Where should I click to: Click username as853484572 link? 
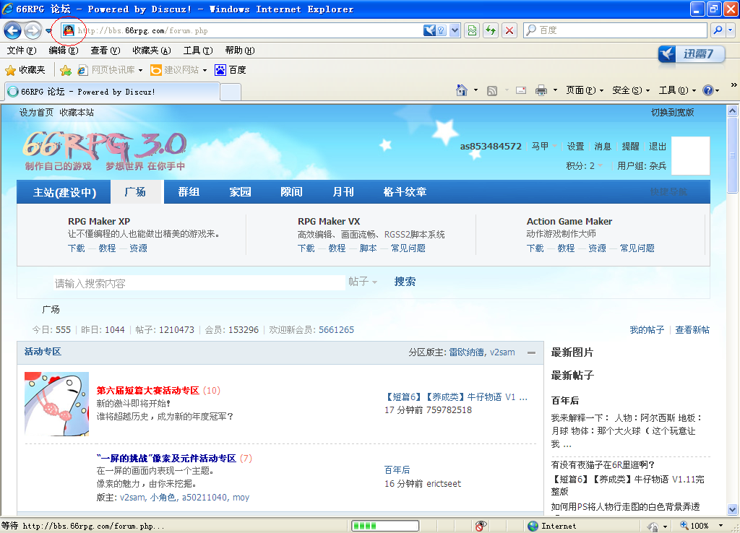click(491, 146)
